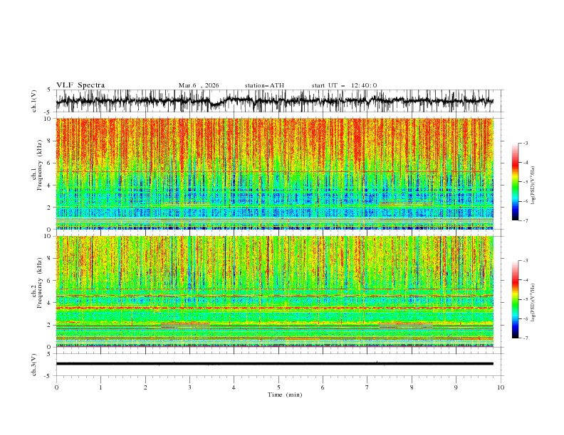Select the date text "Mar.6 , 2026"

(199, 85)
